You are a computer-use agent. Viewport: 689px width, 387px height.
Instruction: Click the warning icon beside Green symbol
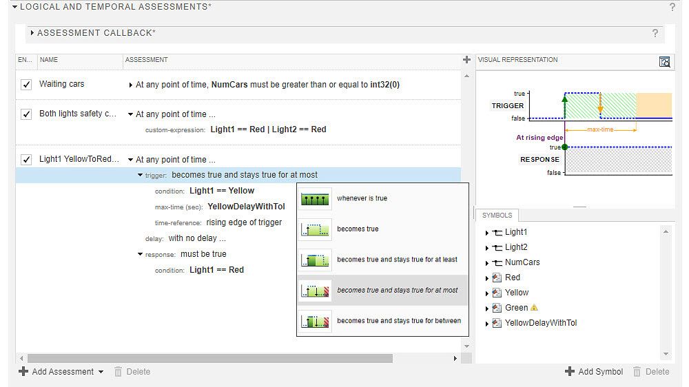535,308
